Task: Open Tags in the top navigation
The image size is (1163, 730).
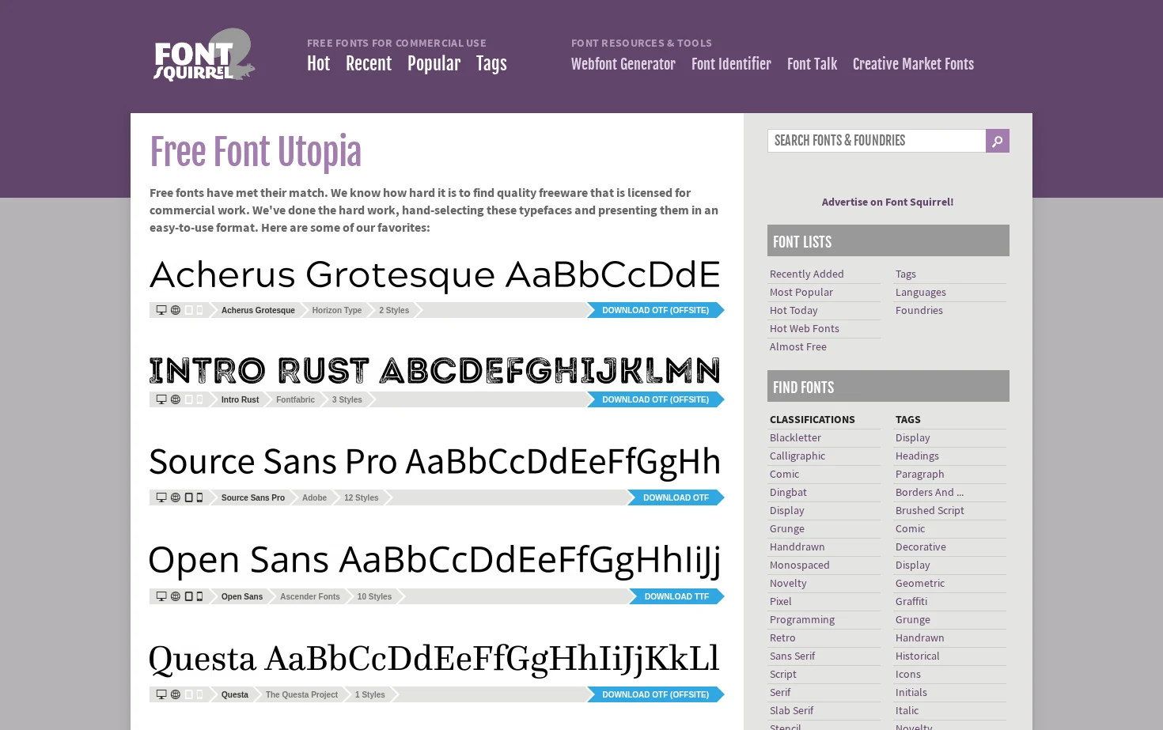Action: coord(491,64)
